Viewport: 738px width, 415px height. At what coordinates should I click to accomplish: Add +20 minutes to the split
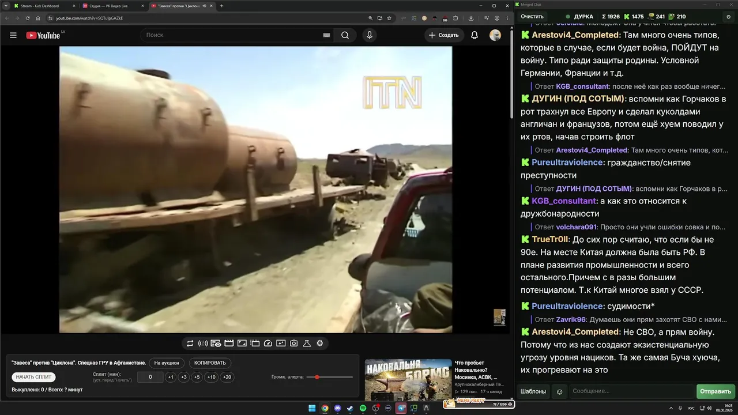click(x=227, y=378)
